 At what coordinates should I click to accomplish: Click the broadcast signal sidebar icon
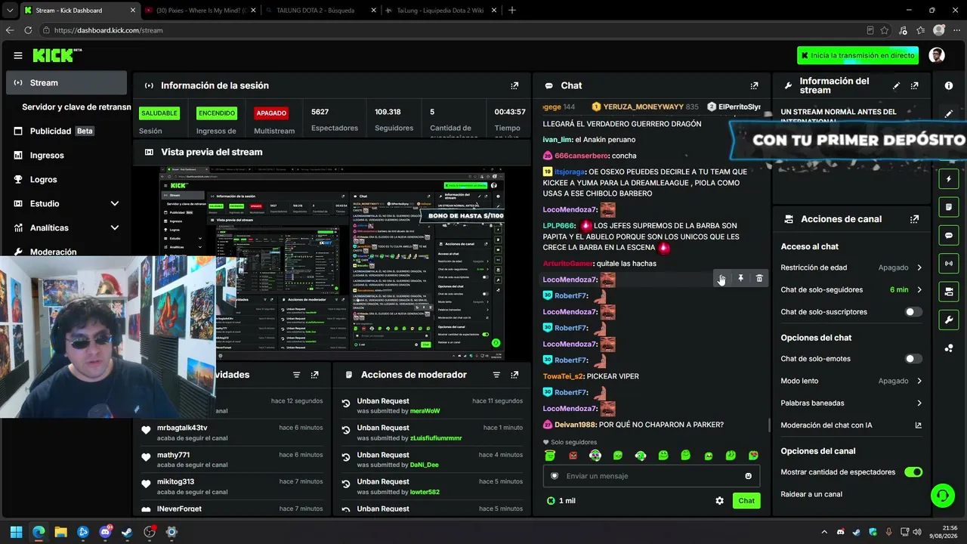(x=949, y=263)
